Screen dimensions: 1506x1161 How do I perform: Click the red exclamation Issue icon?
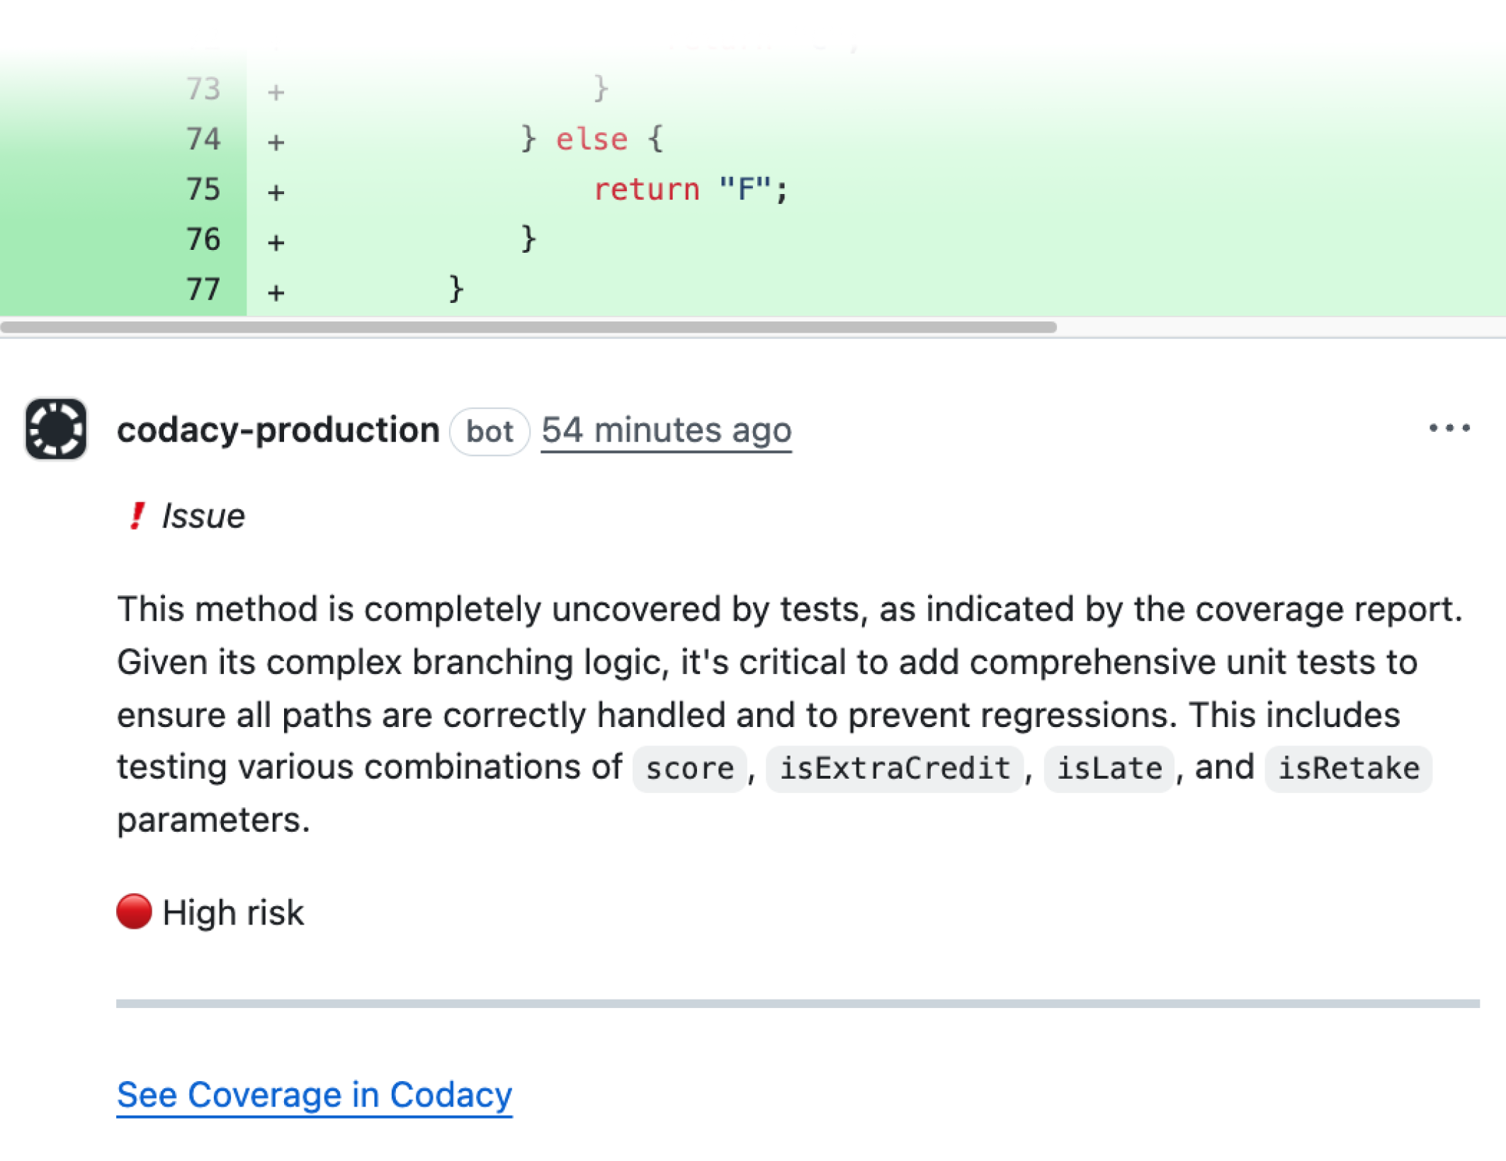click(137, 515)
